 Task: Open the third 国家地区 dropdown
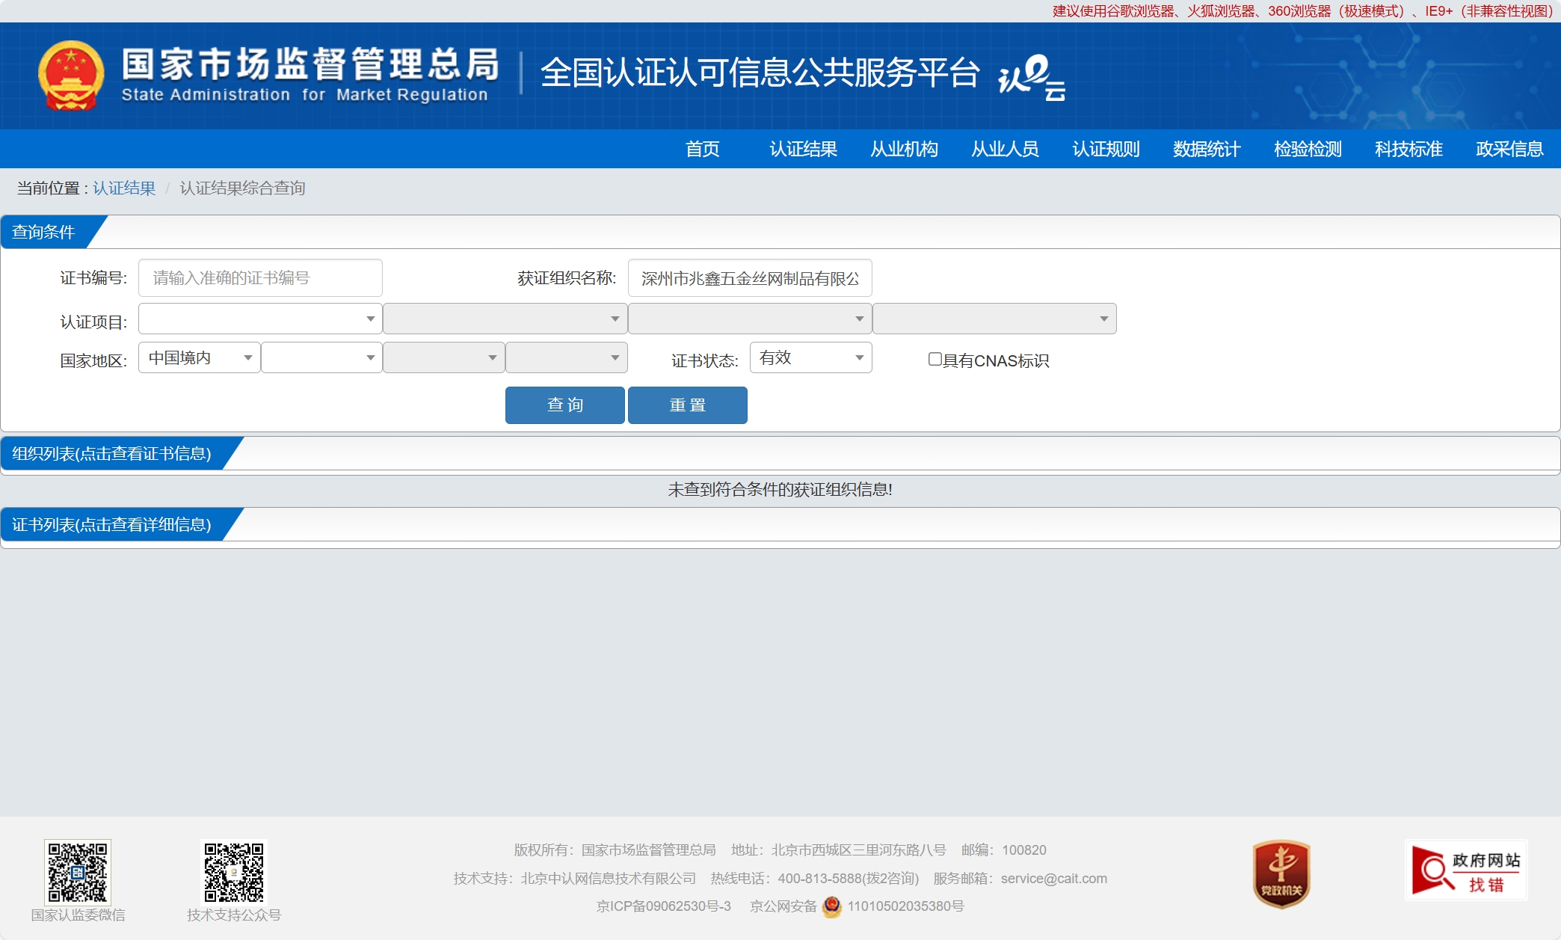[x=444, y=357]
